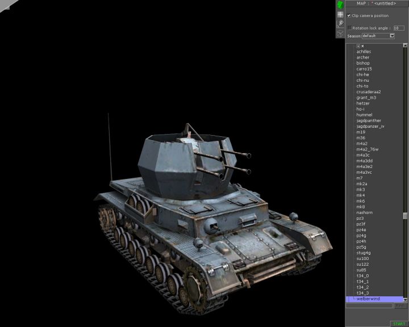The height and width of the screenshot is (327, 409).
Task: Click the search field below the list
Action: pos(369,305)
